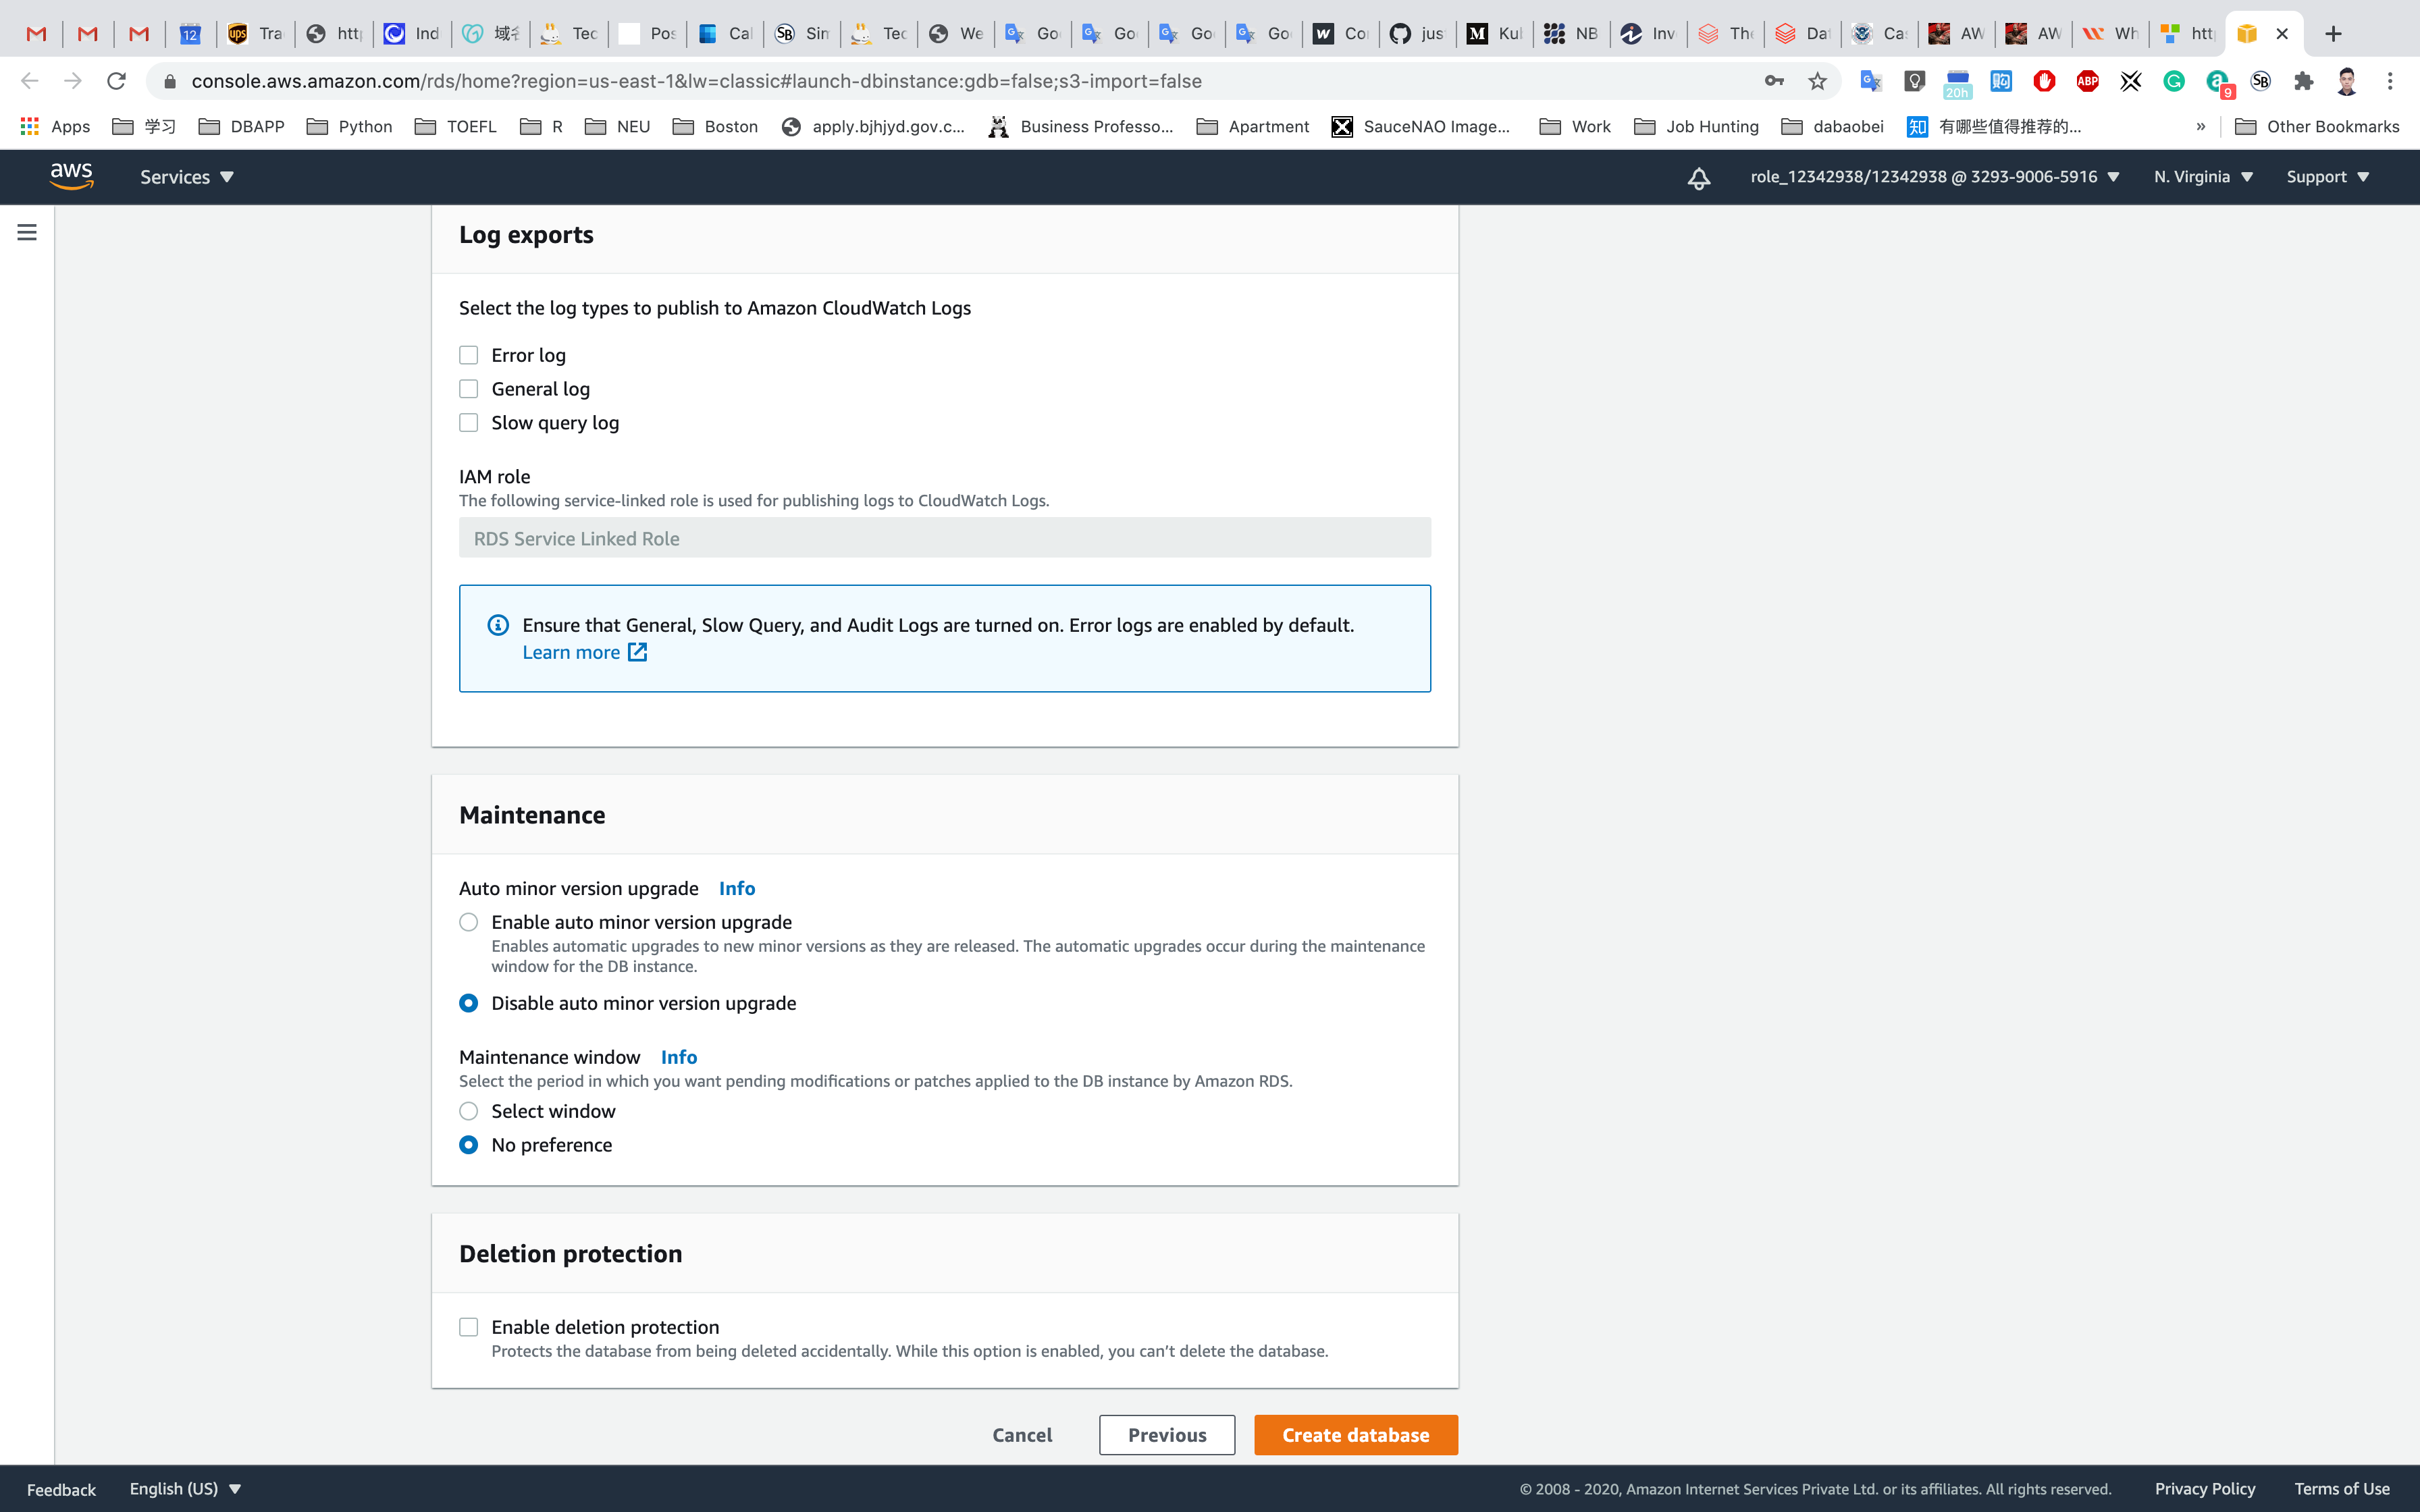This screenshot has height=1512, width=2420.
Task: Click the Adblock Plus extension icon
Action: (2087, 81)
